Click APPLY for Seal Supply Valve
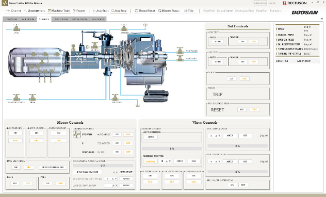Viewport: 326px width, 197px height. pyautogui.click(x=230, y=136)
